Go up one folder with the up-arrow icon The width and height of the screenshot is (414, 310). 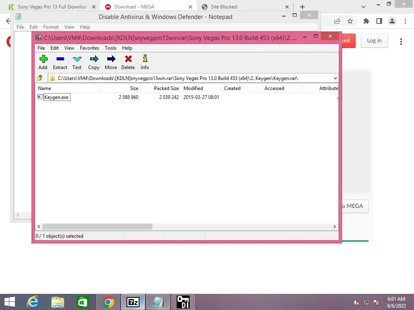[40, 78]
